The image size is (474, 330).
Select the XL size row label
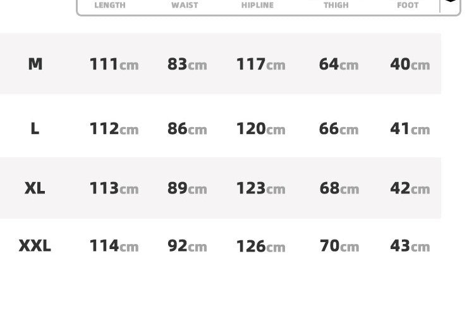[35, 188]
